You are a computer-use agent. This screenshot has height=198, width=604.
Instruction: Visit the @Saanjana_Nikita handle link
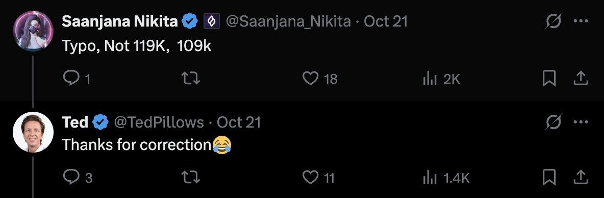point(288,21)
